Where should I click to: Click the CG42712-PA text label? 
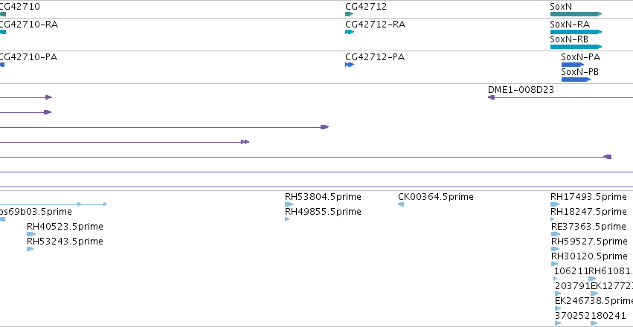(x=375, y=57)
